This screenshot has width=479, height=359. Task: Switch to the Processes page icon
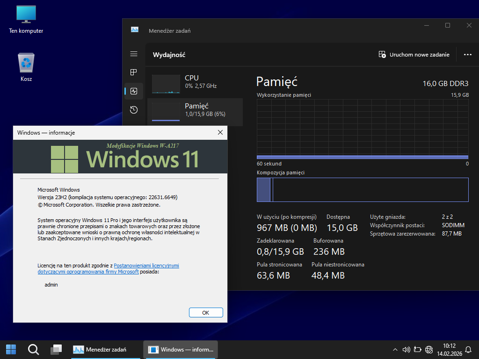tap(134, 72)
